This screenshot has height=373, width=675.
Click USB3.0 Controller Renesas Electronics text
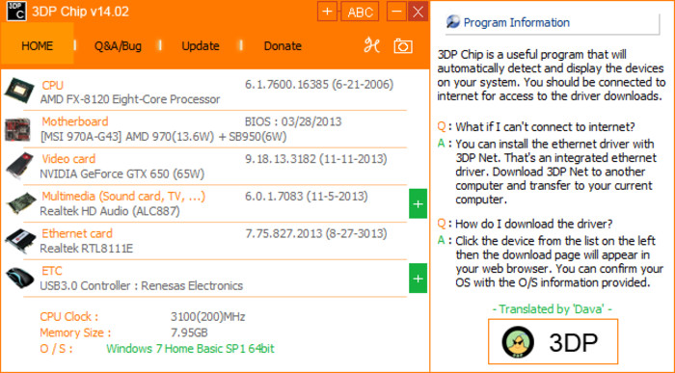pos(141,285)
